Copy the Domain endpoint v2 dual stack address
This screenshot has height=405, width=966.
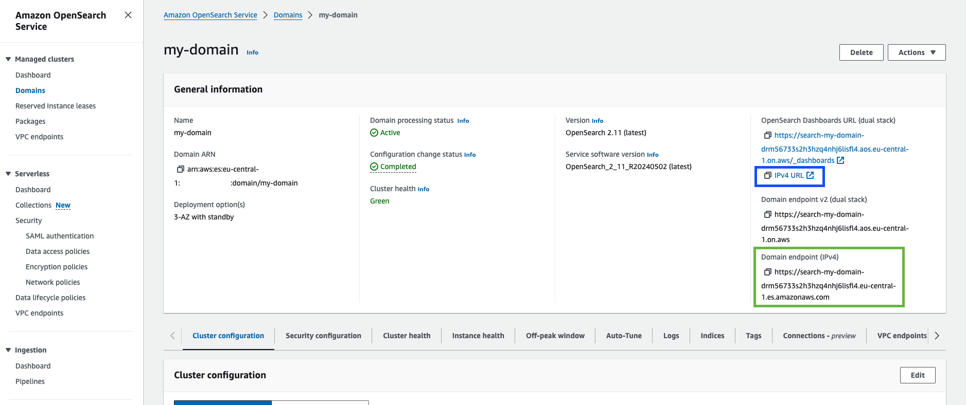pos(767,214)
